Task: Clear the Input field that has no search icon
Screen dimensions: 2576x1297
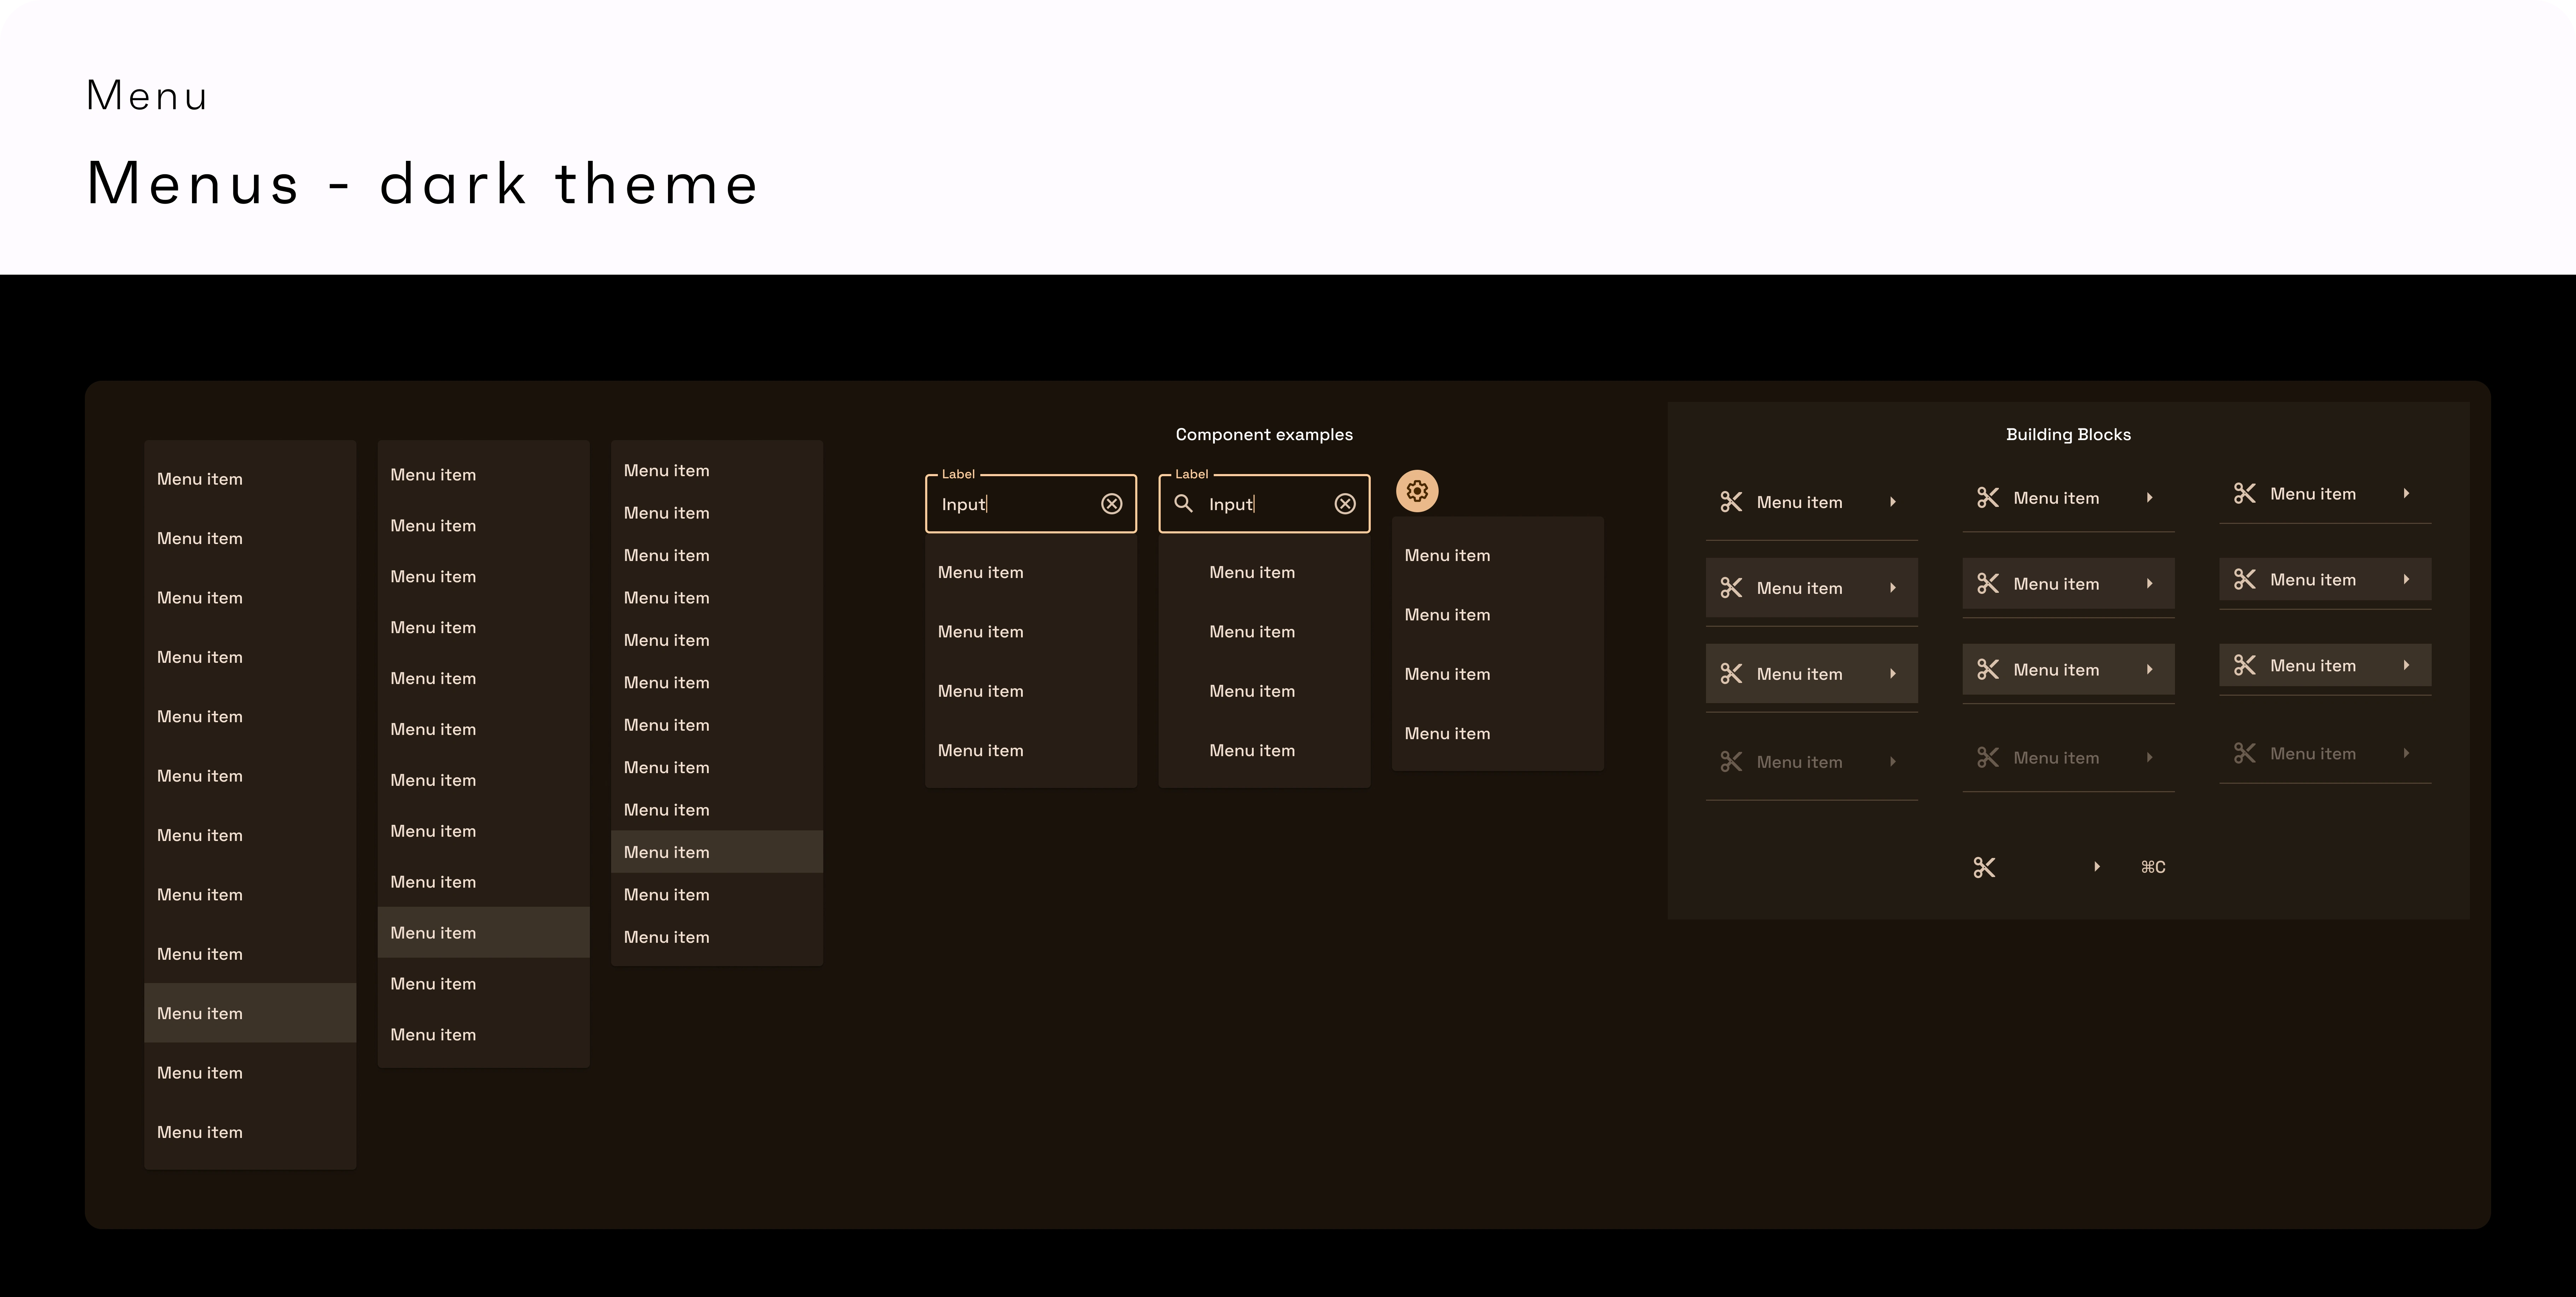Action: (1111, 504)
